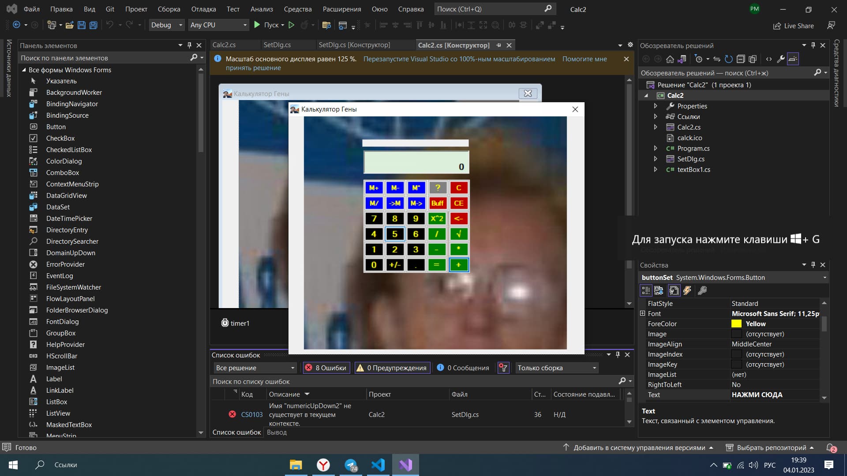The height and width of the screenshot is (476, 847).
Task: Toggle Preview Selected Items in Solution Explorer toolbar
Action: (x=793, y=59)
